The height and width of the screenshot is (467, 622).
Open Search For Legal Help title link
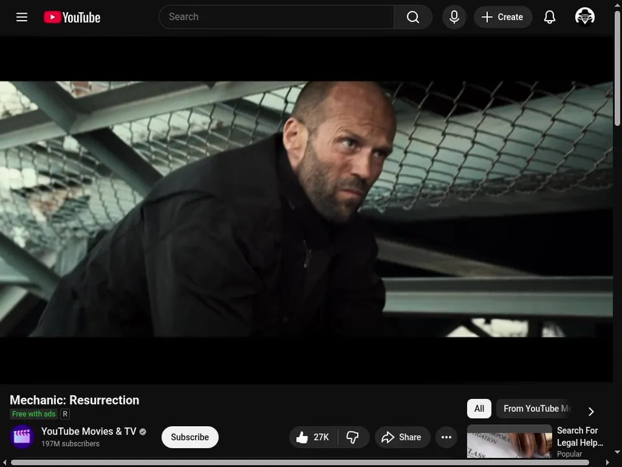(580, 437)
